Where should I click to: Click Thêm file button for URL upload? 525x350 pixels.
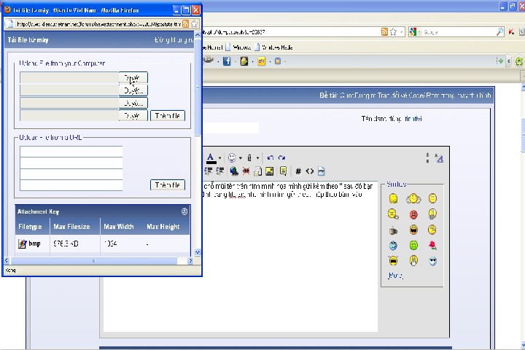[x=168, y=185]
